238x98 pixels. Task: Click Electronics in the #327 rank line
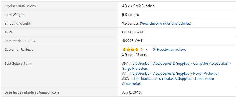(x=143, y=78)
